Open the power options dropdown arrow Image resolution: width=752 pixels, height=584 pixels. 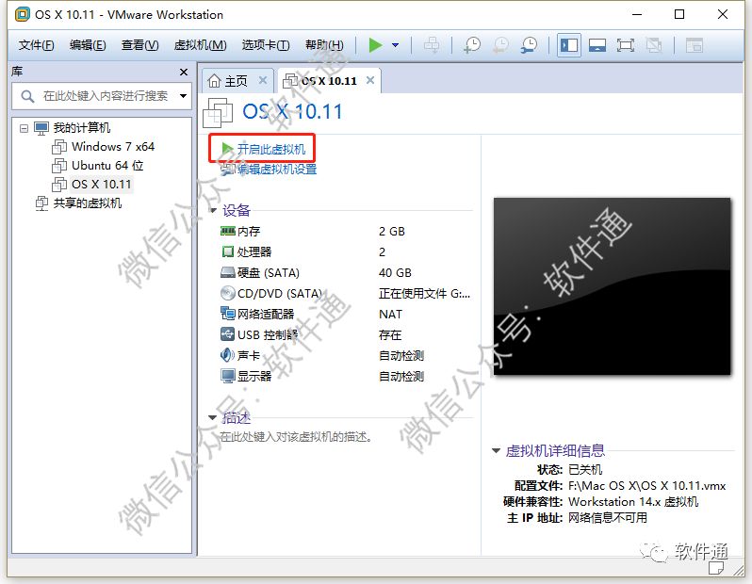[x=395, y=45]
